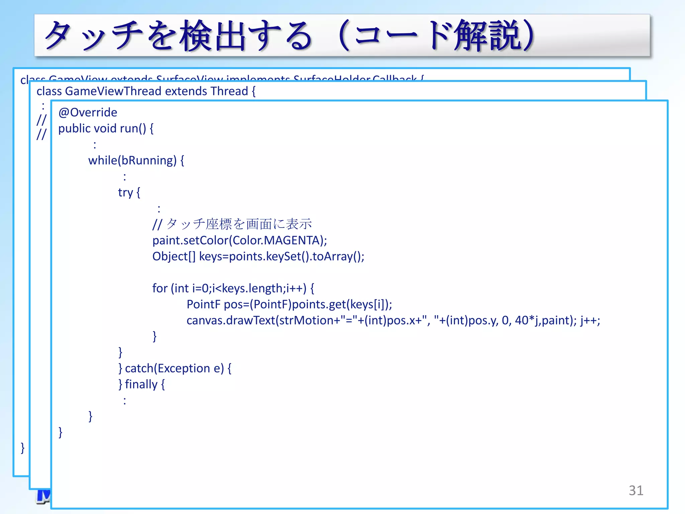Click the 'while(bRunning) {' line

[136, 161]
